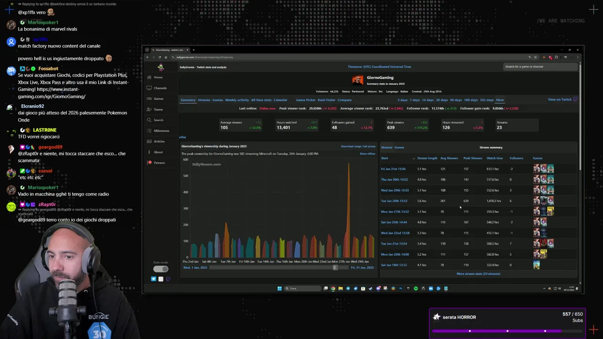Sort by the Watch time column header

point(495,158)
